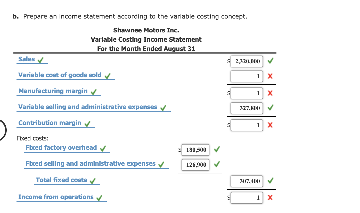The height and width of the screenshot is (213, 360).
Task: Click the green checkmark beside Fixed factory overhead value
Action: [217, 150]
